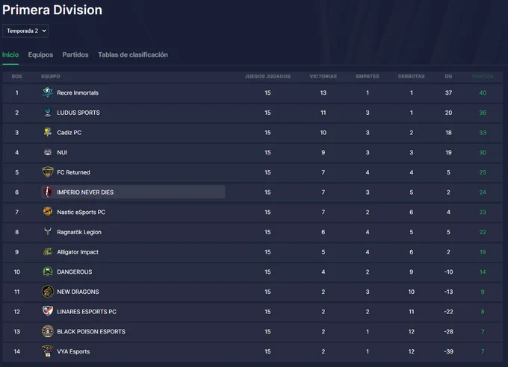Open the LUDUS SPORTS team page

(78, 113)
